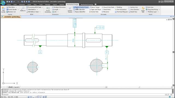Choose the Elevation annotation tool

105,12
